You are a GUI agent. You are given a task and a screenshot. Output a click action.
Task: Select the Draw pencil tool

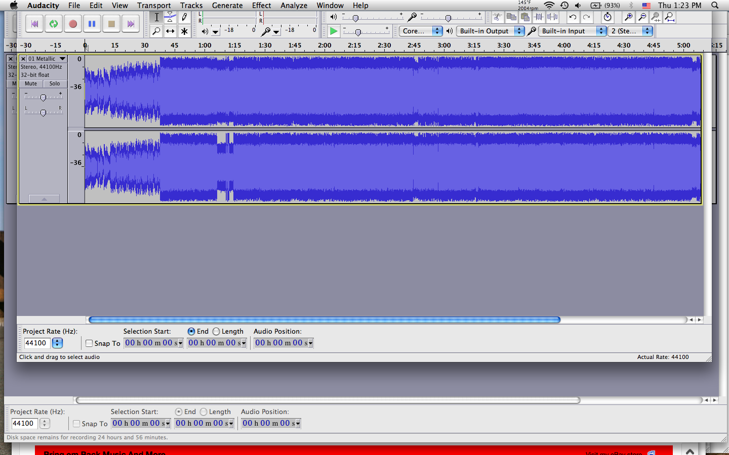pos(184,17)
